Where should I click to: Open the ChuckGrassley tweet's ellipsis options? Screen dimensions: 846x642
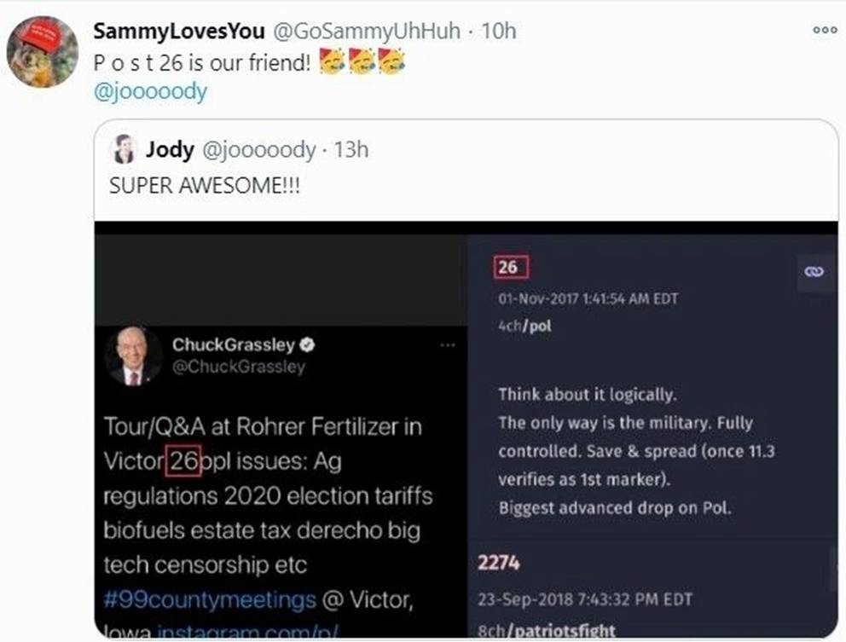[x=447, y=345]
